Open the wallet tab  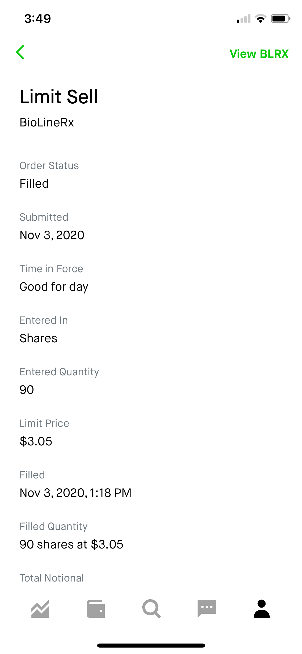(96, 609)
